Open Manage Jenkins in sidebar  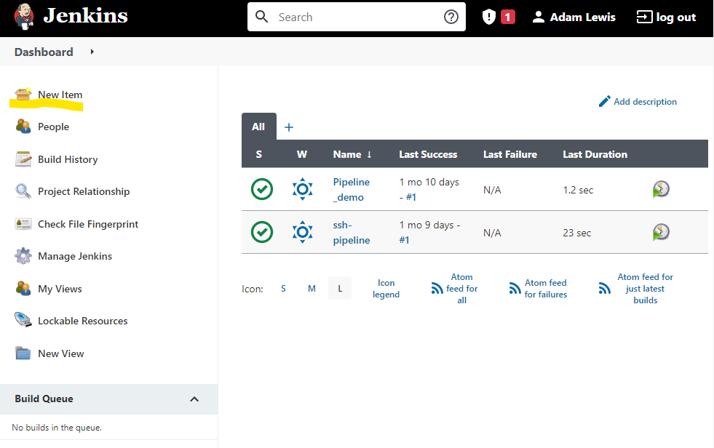(75, 257)
